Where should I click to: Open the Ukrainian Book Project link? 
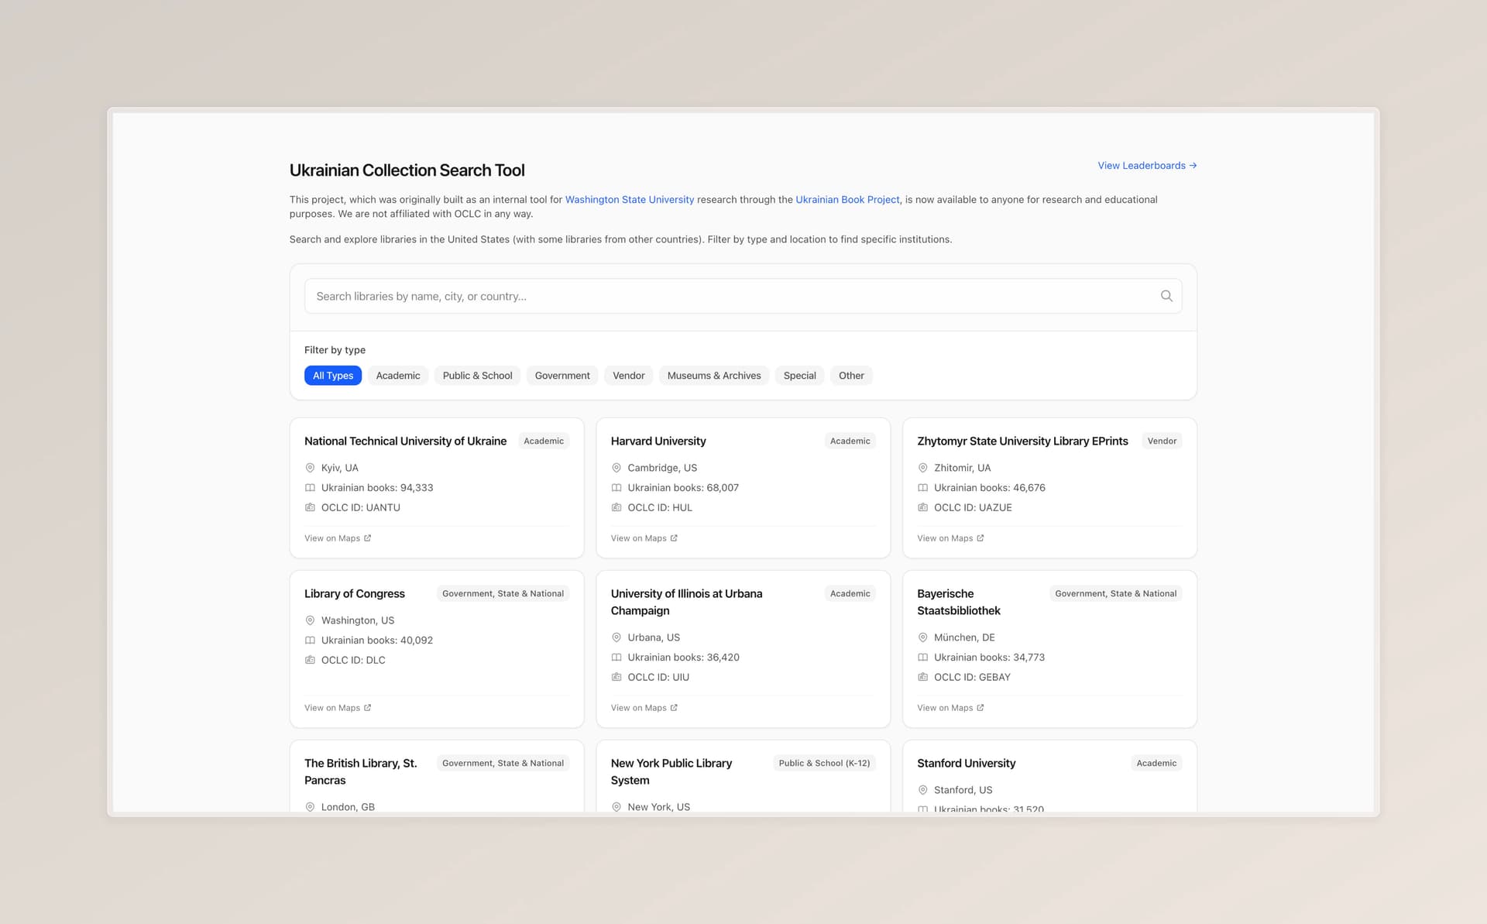point(847,200)
